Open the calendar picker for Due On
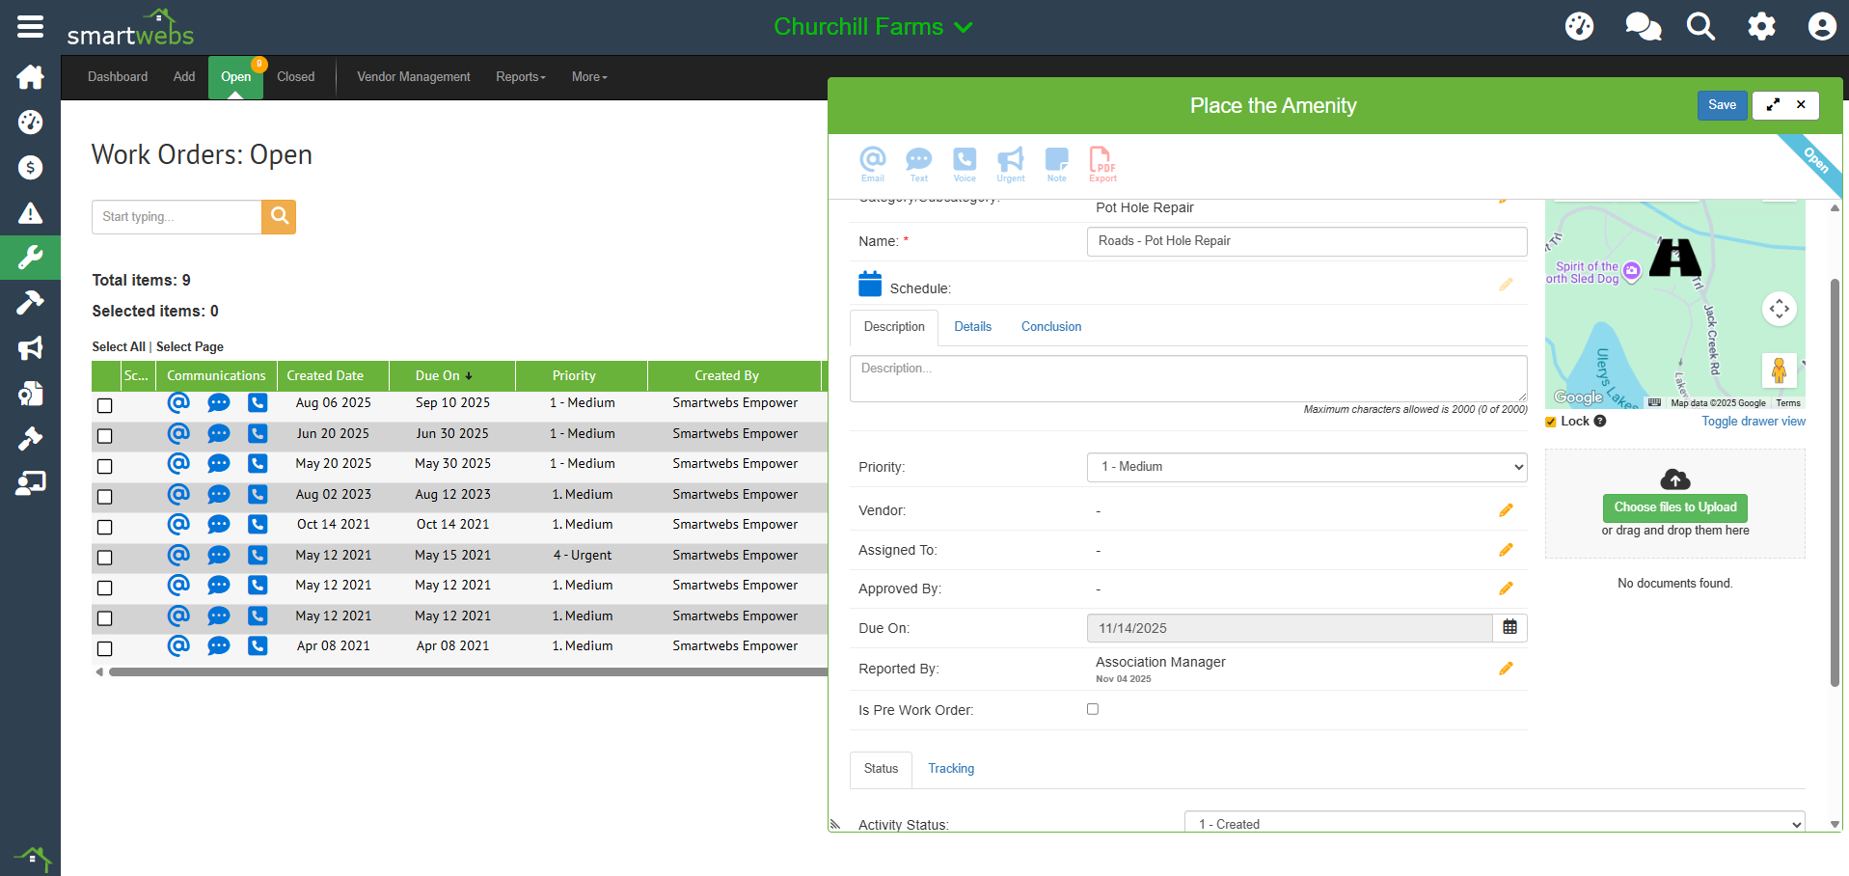 pyautogui.click(x=1509, y=628)
